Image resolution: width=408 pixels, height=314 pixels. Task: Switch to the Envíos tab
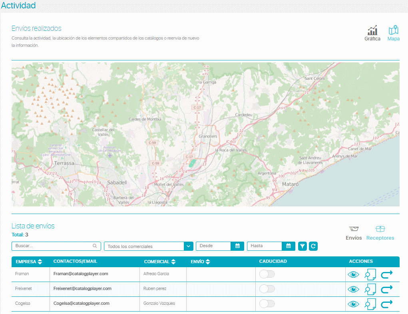tap(354, 234)
